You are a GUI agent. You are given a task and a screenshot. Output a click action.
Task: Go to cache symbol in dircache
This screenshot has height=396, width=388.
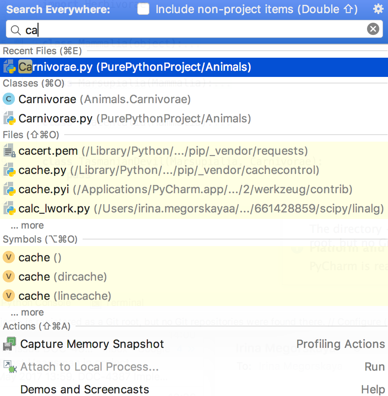(62, 277)
